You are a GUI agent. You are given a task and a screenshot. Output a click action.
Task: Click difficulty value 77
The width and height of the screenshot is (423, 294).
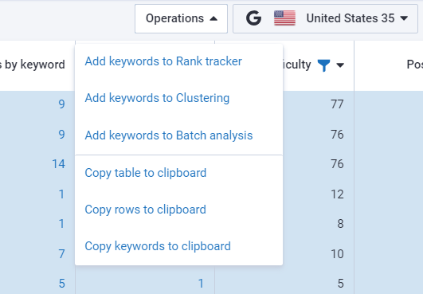337,104
